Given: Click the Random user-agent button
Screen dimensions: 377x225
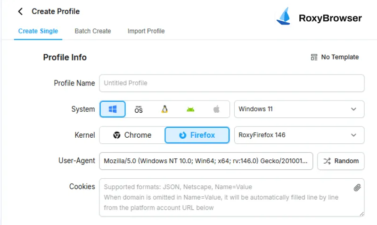Looking at the screenshot, I should point(341,161).
